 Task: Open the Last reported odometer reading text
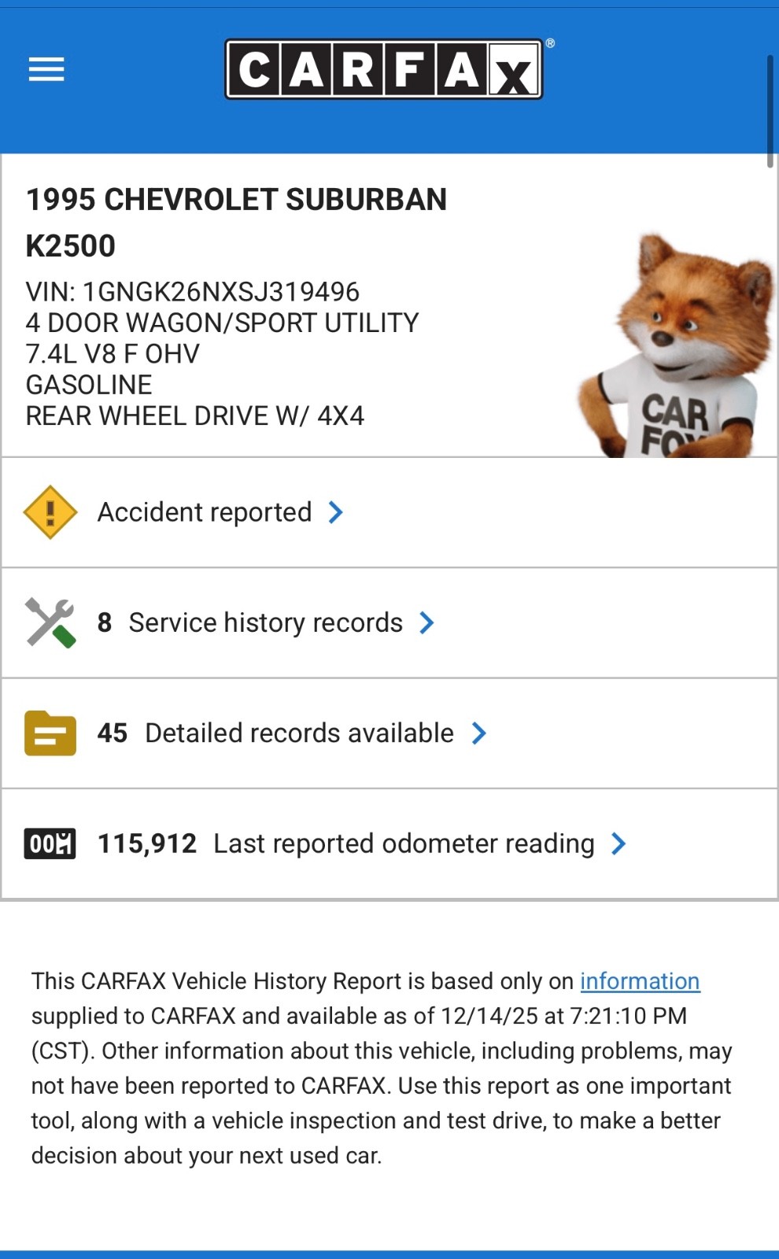[404, 844]
